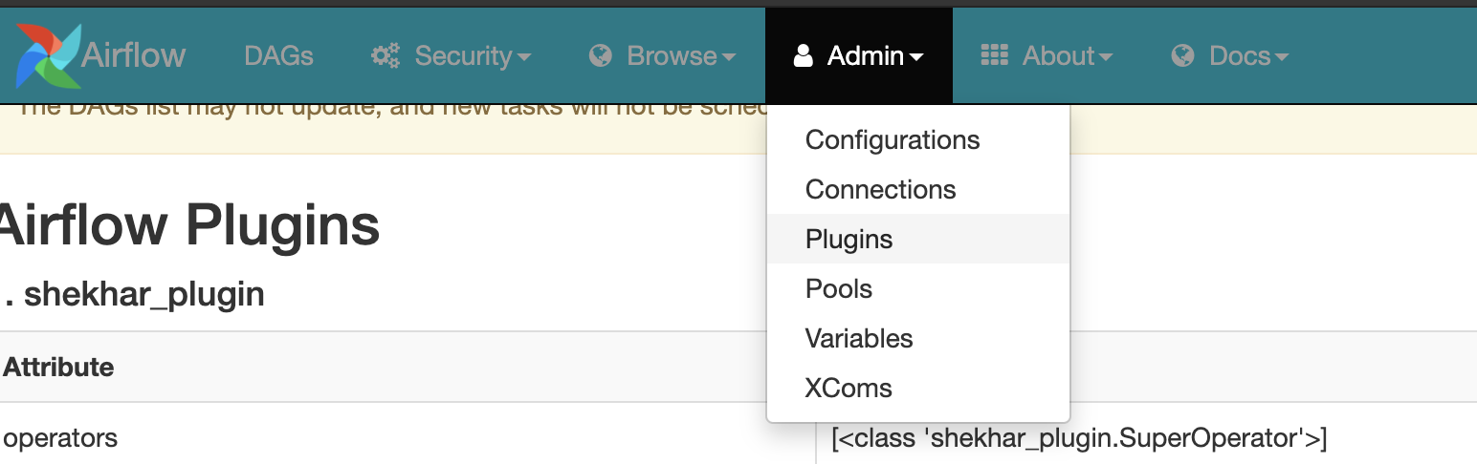Expand the Browse dropdown caret
Screen dimensions: 1477x464
729,58
